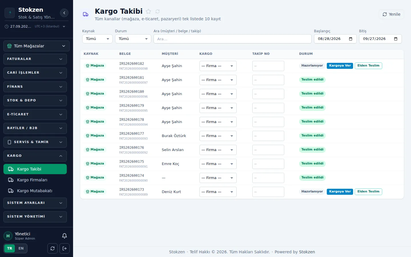The image size is (411, 257).
Task: Switch language to EN
Action: coord(21,248)
